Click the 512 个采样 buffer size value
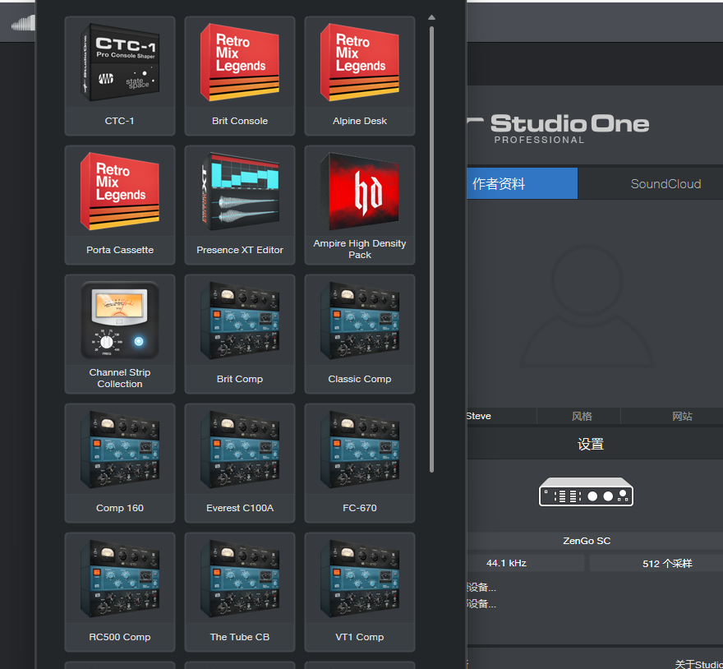The width and height of the screenshot is (723, 669). pos(667,563)
